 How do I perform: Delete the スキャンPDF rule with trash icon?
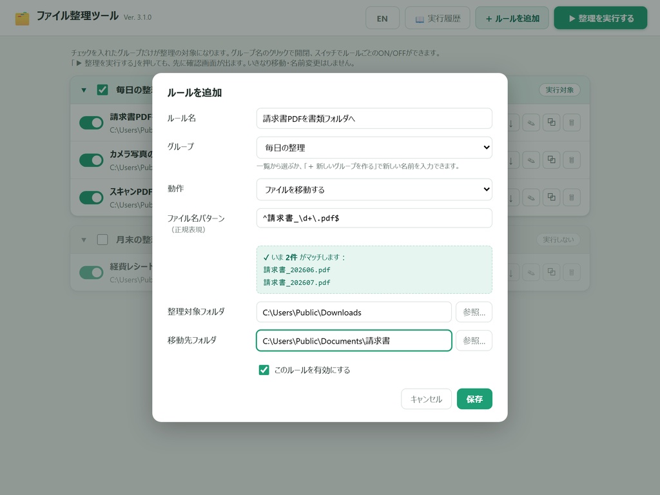(572, 197)
